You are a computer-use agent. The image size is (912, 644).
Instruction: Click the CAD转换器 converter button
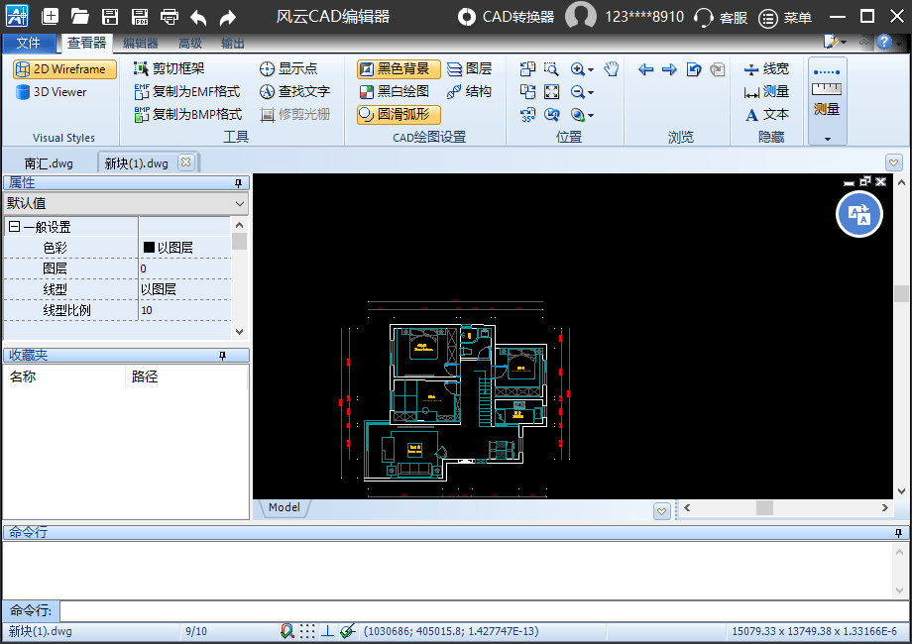506,17
